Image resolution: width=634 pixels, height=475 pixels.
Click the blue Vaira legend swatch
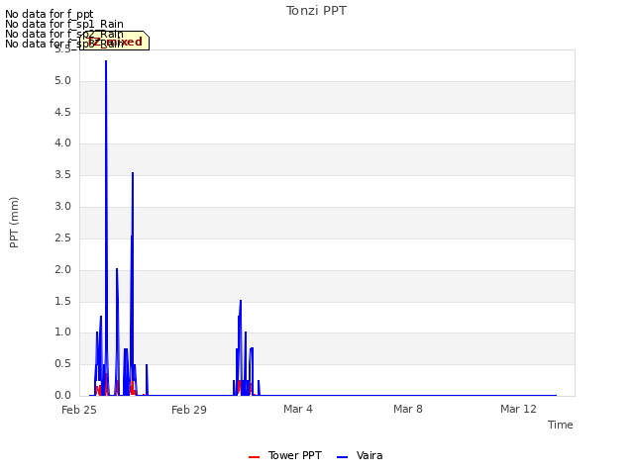point(342,457)
